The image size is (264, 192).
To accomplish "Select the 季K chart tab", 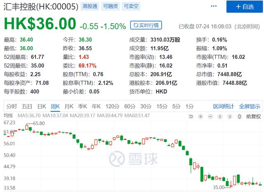I will tap(82, 106).
